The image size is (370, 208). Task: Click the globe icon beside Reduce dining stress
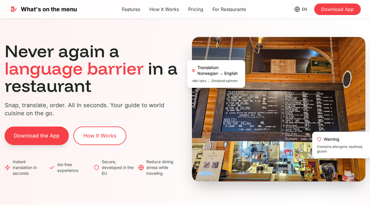[141, 168]
